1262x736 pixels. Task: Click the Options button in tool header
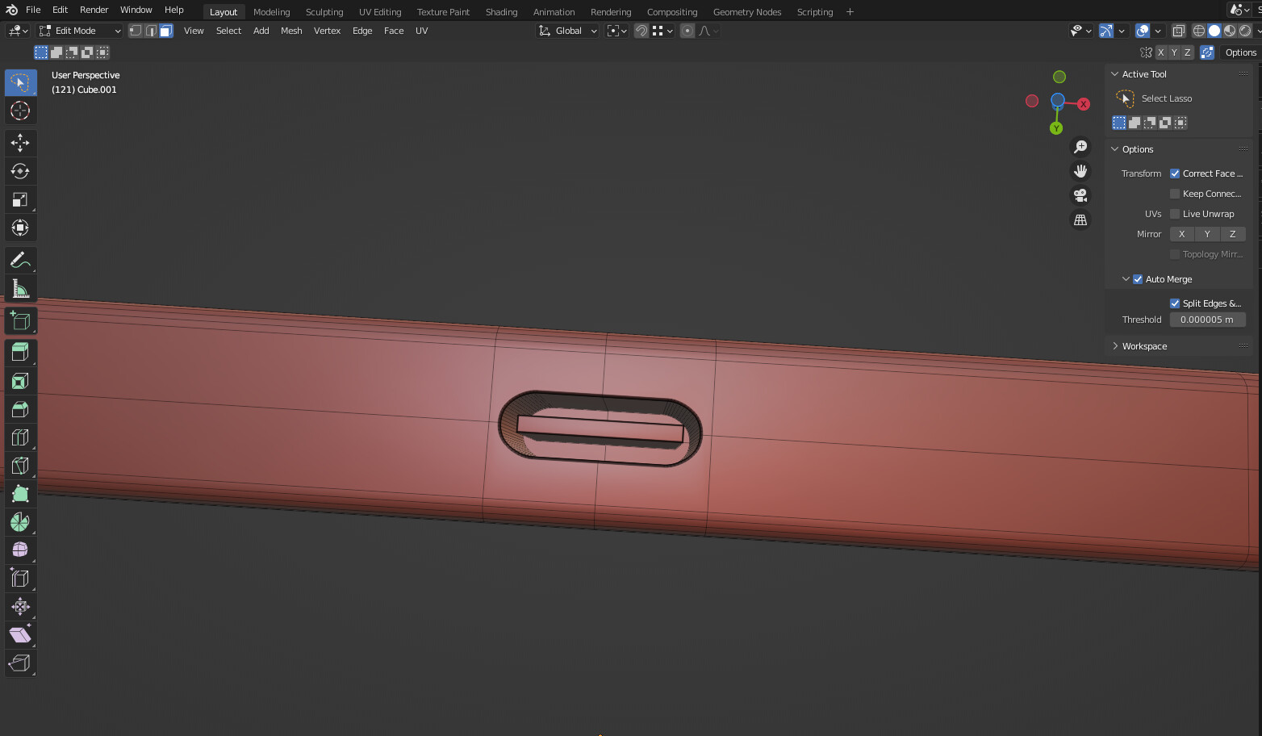1240,52
